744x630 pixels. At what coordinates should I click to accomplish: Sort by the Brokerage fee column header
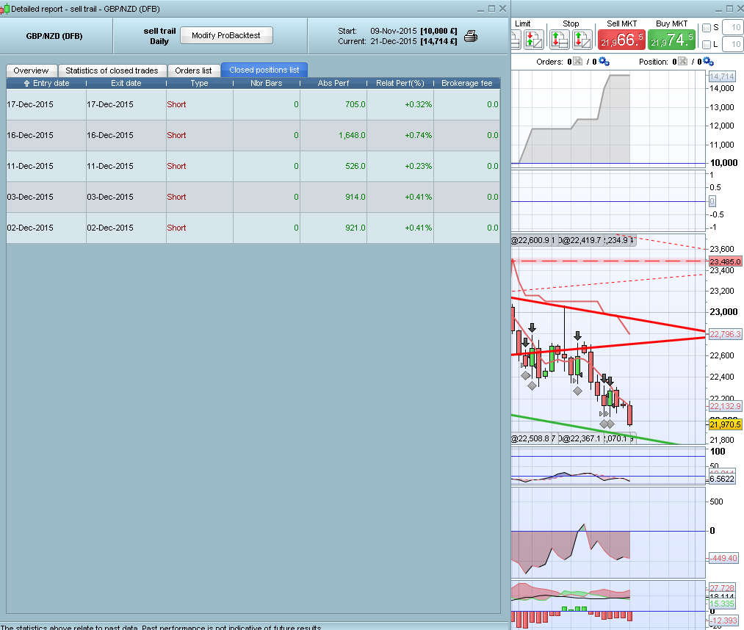click(x=467, y=83)
